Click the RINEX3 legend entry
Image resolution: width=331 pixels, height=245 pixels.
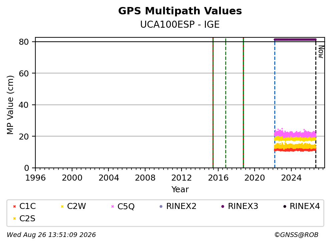(240, 206)
